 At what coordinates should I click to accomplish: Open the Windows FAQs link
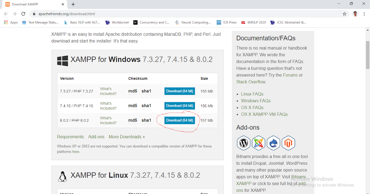256,100
